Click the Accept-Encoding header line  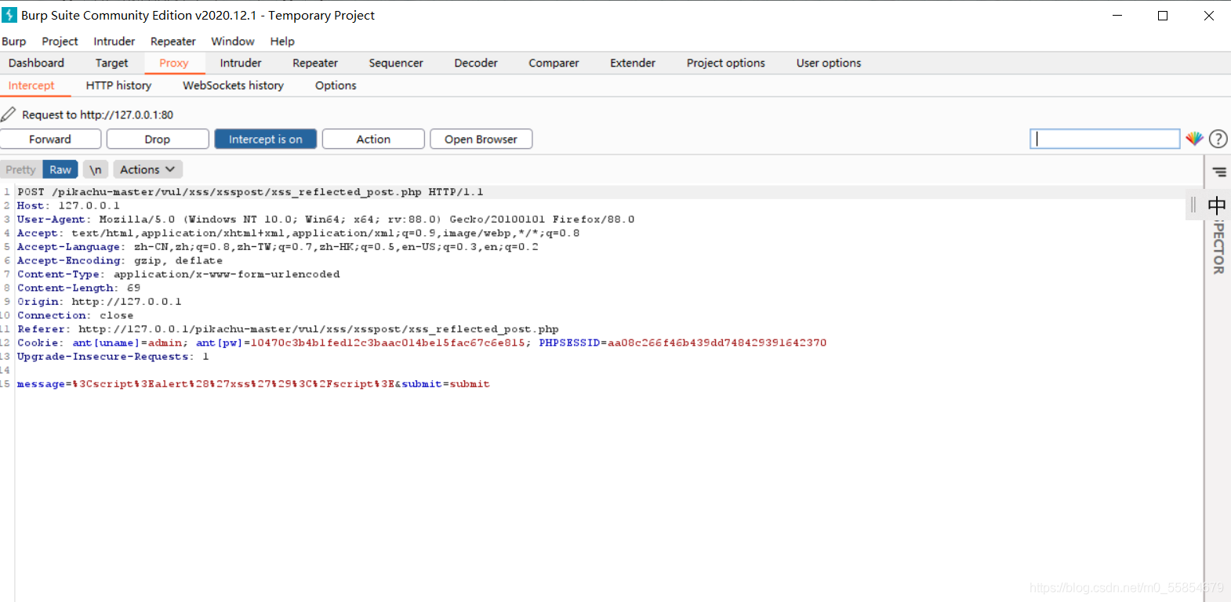pos(120,260)
